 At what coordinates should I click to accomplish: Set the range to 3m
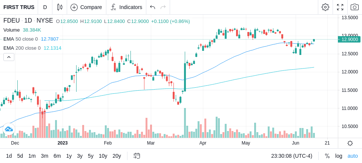(x=44, y=156)
